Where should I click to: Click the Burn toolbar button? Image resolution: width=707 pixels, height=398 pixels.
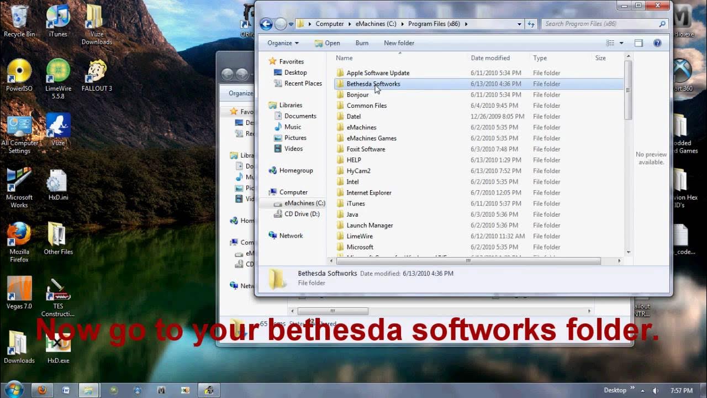click(x=362, y=43)
